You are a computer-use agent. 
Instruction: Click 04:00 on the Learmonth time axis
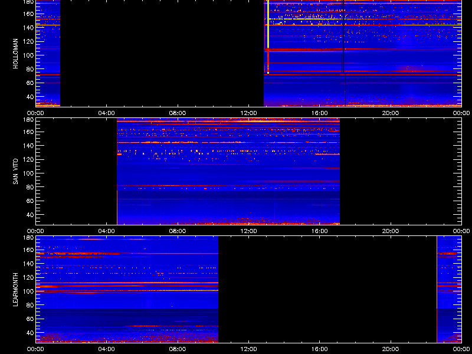tap(107, 349)
